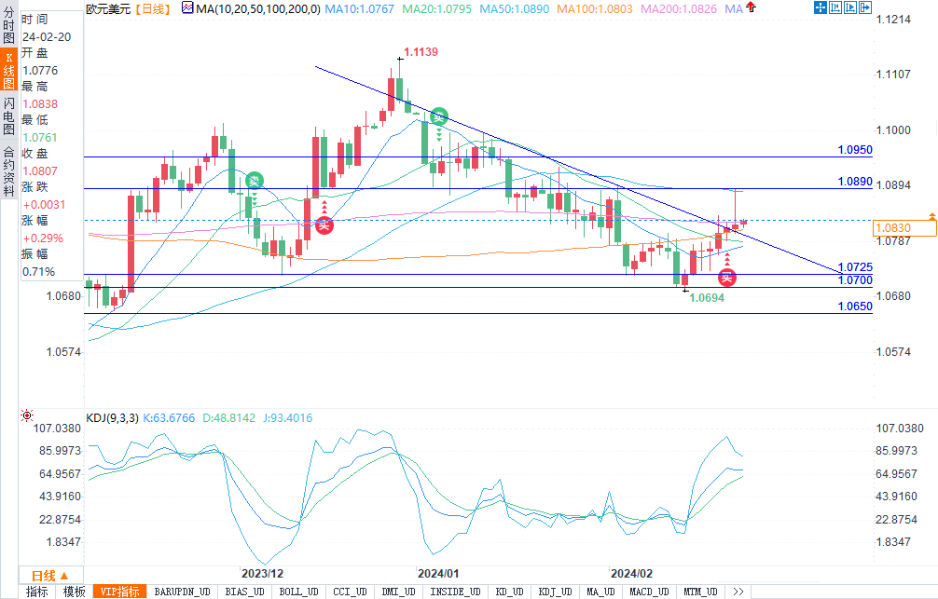Expand more indicators with the >> button
The height and width of the screenshot is (599, 938).
738,592
